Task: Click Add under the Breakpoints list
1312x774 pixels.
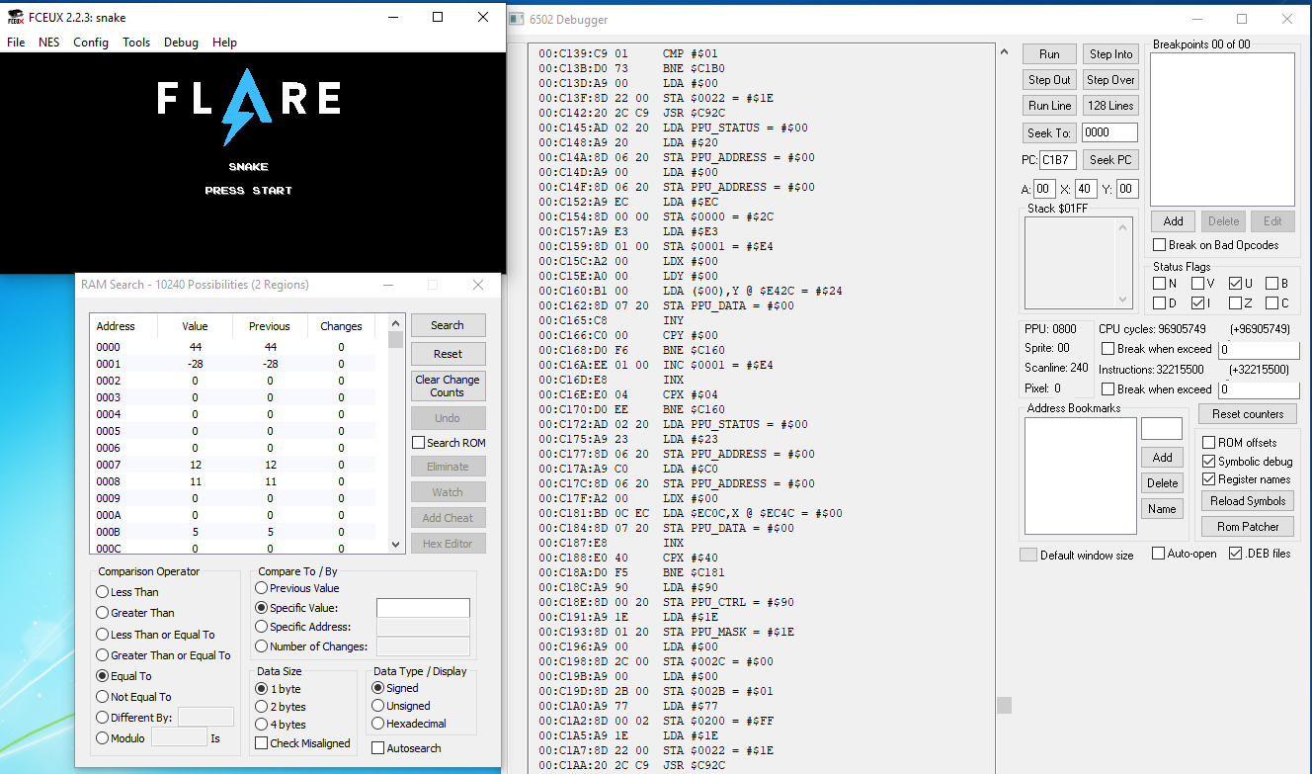Action: pyautogui.click(x=1173, y=221)
